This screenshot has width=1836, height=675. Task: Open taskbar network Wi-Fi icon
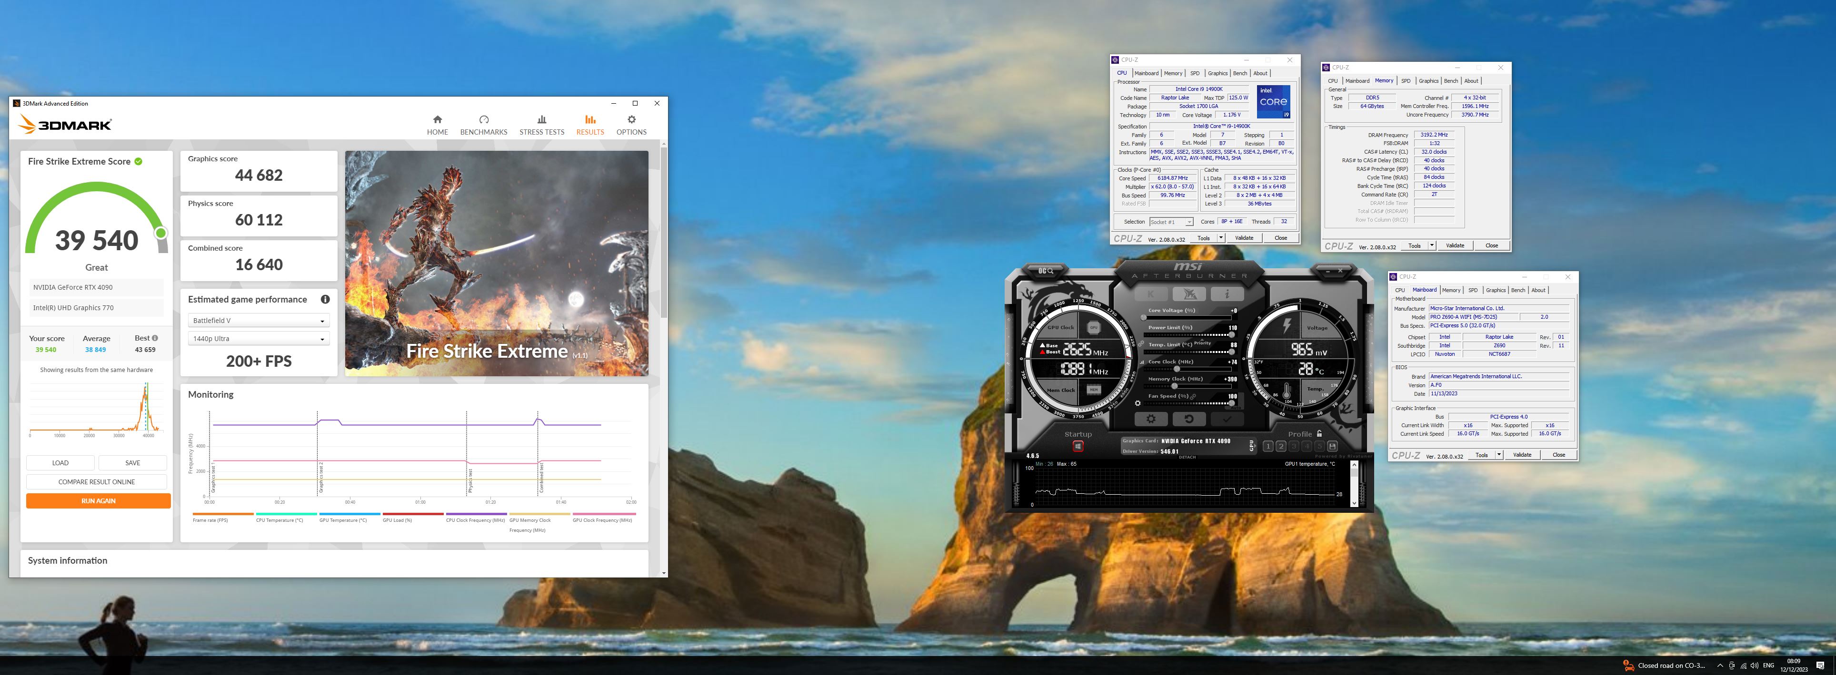tap(1744, 666)
